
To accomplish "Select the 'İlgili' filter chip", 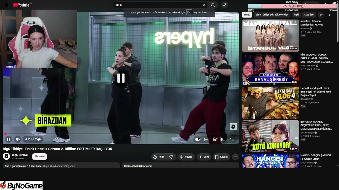I will (296, 15).
